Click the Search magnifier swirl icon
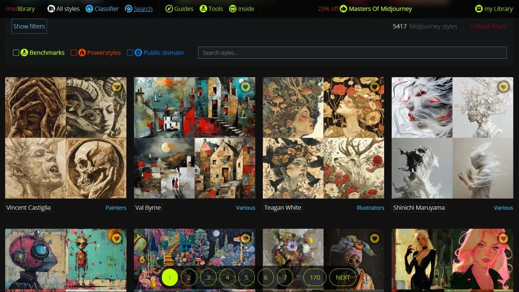Viewport: 519px width, 292px height. coord(129,9)
